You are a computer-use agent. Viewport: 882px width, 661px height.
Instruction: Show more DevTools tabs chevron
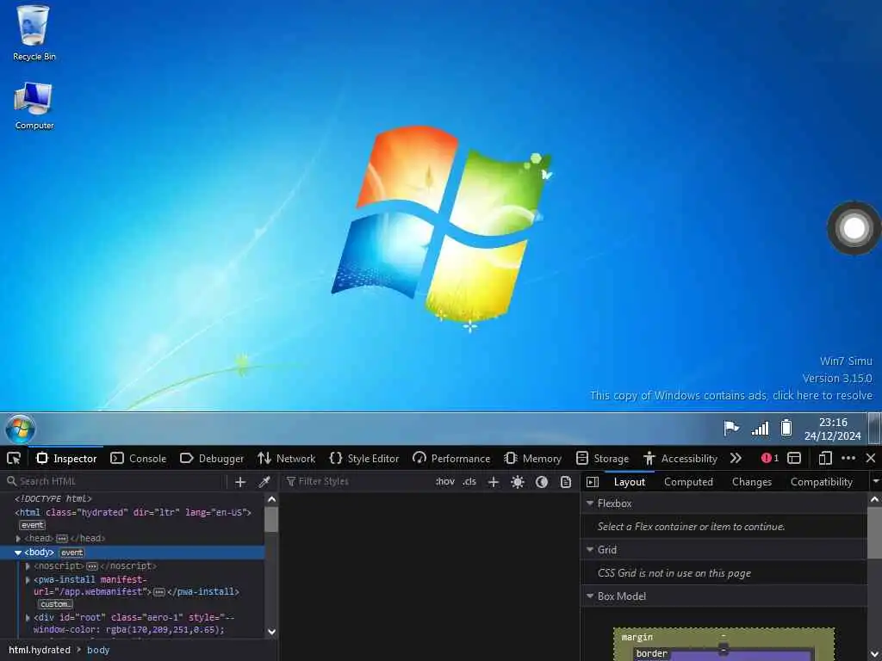pos(736,458)
